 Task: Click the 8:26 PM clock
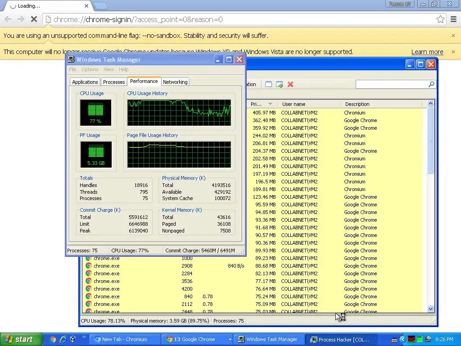pyautogui.click(x=444, y=339)
